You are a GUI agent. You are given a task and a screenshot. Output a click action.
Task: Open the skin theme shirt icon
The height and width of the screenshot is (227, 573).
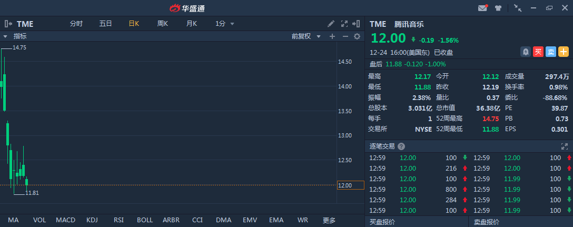click(498, 8)
